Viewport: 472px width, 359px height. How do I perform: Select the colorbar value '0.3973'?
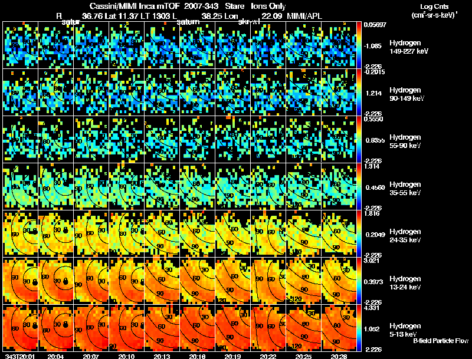pos(374,282)
